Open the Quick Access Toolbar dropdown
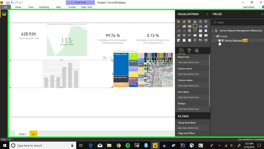Image resolution: width=264 pixels, height=149 pixels. tap(20, 3)
